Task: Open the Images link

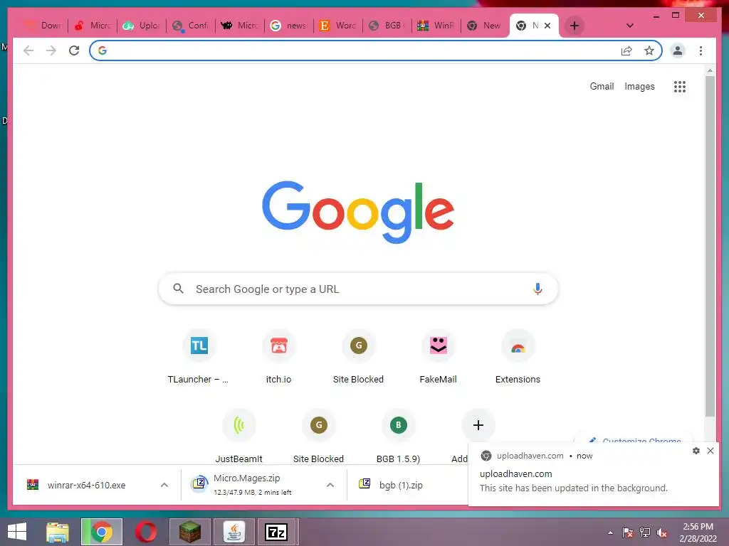Action: [639, 86]
